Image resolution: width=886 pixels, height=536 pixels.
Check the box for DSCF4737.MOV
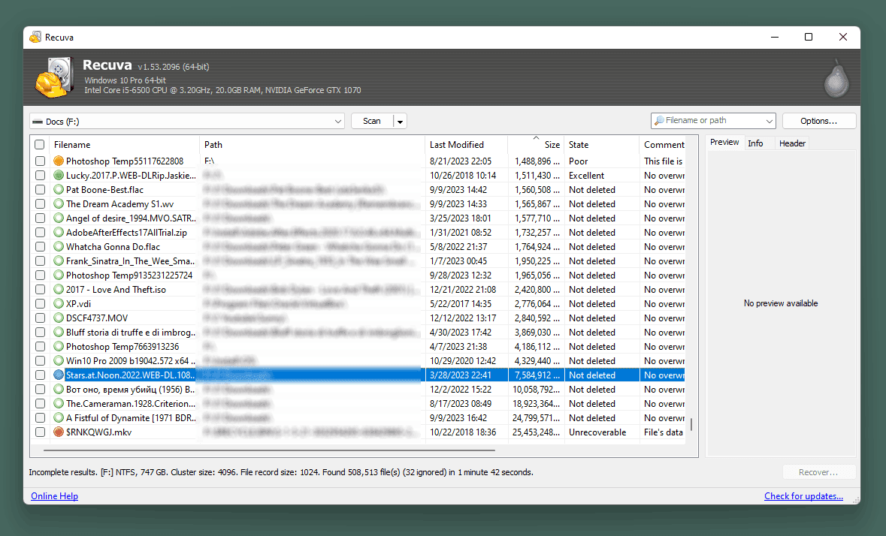[x=40, y=318]
